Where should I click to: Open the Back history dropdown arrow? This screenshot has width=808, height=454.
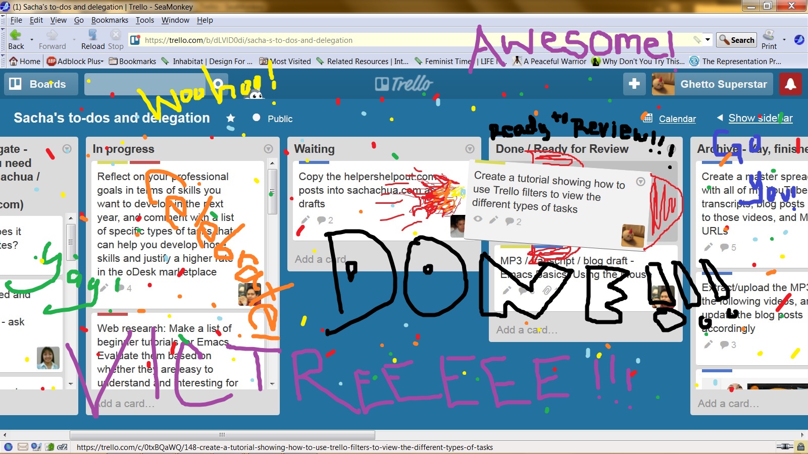[32, 39]
